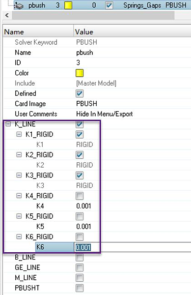Collapse the K3_RIGID node
Image resolution: width=191 pixels, height=295 pixels.
[x=19, y=176]
